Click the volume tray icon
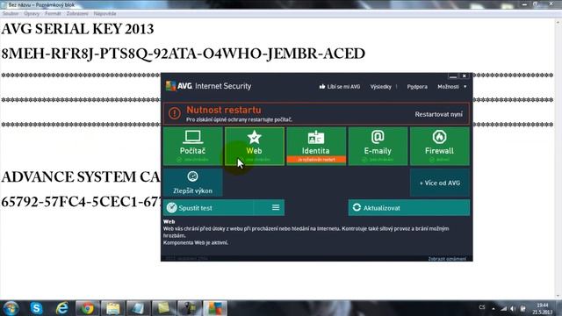The height and width of the screenshot is (316, 562). pyautogui.click(x=513, y=309)
